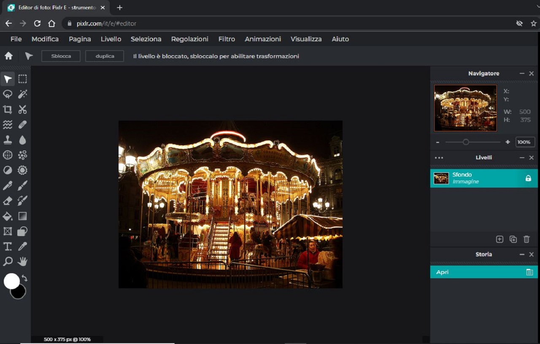This screenshot has height=344, width=540.
Task: Select the Text tool
Action: [8, 246]
